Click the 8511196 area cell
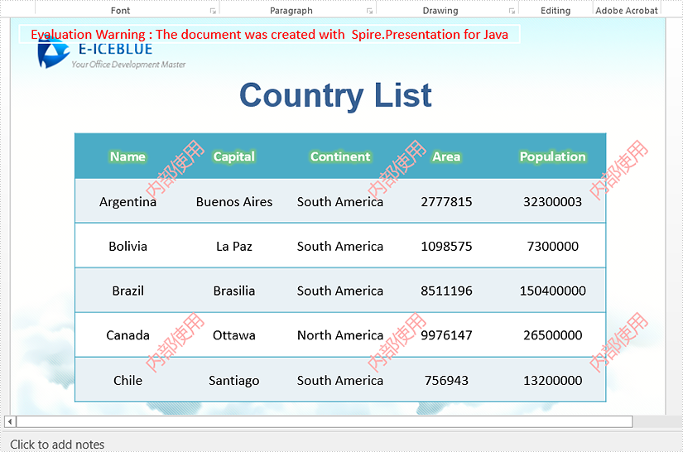This screenshot has height=452, width=683. (x=446, y=290)
